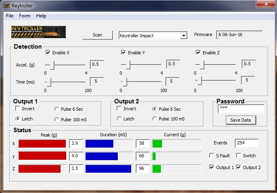Expand the Keytroller Impact dropdown
This screenshot has height=193, width=277.
184,35
